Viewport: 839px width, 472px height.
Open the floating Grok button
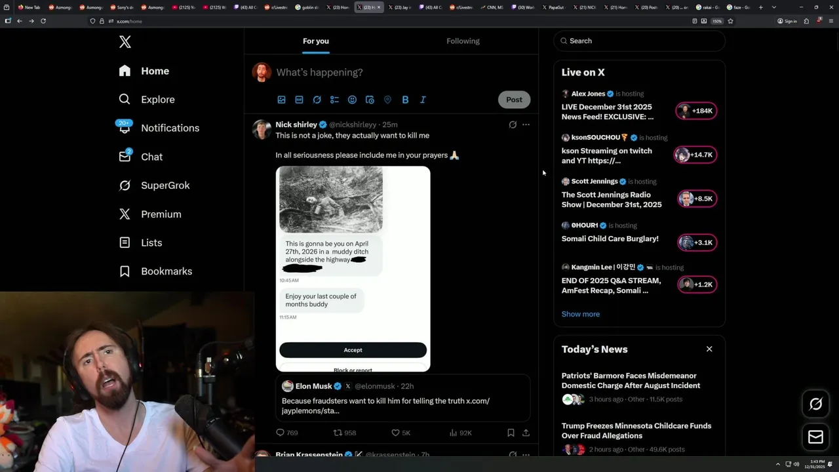[x=816, y=404]
